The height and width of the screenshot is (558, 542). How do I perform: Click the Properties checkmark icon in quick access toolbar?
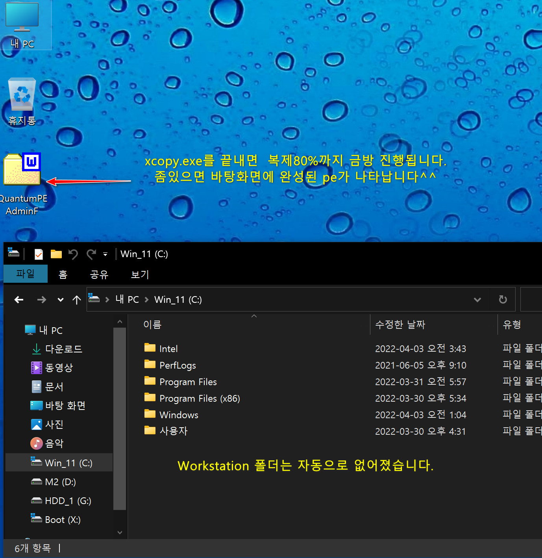pyautogui.click(x=39, y=254)
